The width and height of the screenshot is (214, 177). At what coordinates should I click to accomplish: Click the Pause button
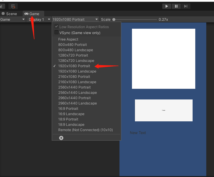click(x=176, y=6)
